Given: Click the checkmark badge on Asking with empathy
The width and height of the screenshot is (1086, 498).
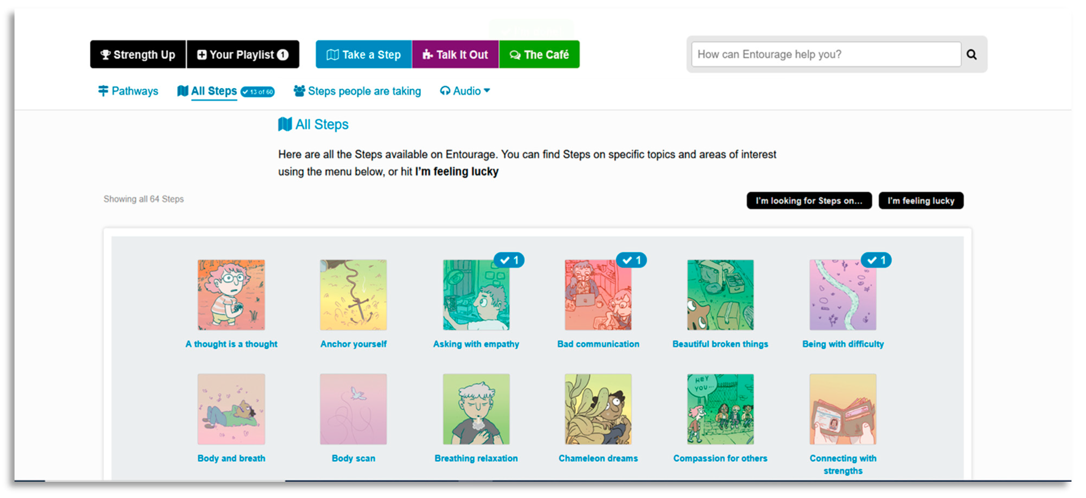Looking at the screenshot, I should pos(509,260).
